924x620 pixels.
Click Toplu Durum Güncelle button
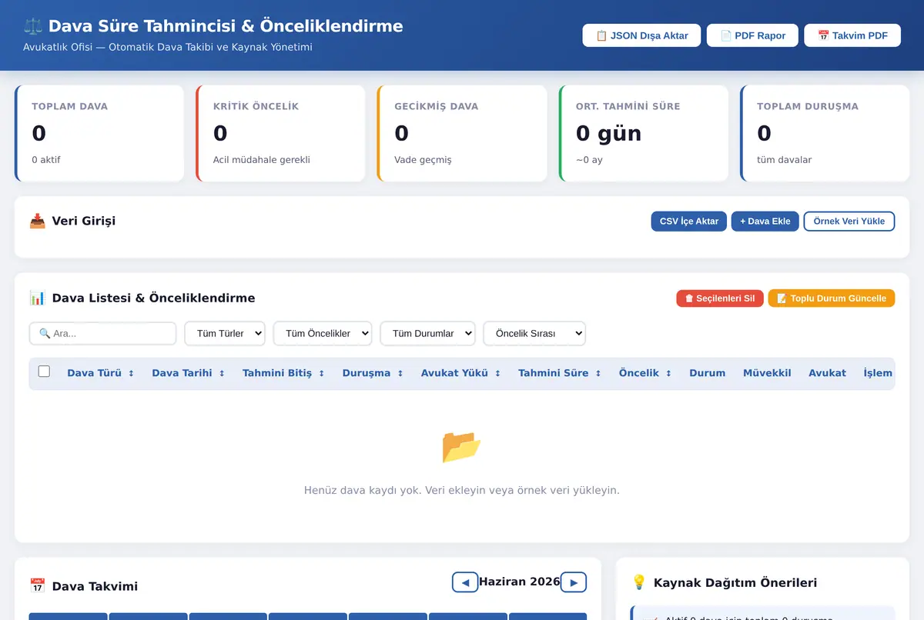point(832,298)
